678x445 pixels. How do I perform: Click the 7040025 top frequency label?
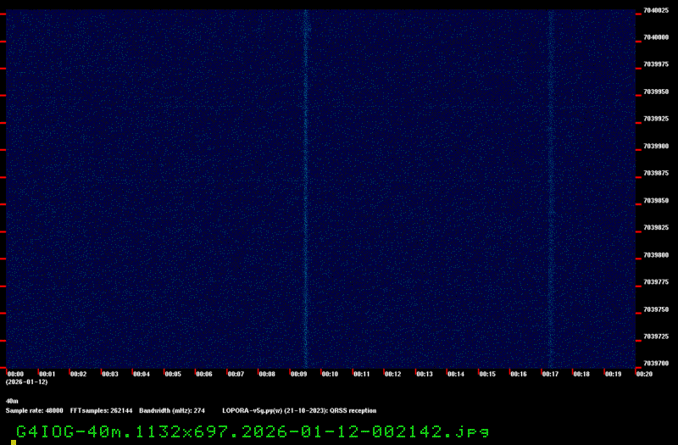[656, 10]
